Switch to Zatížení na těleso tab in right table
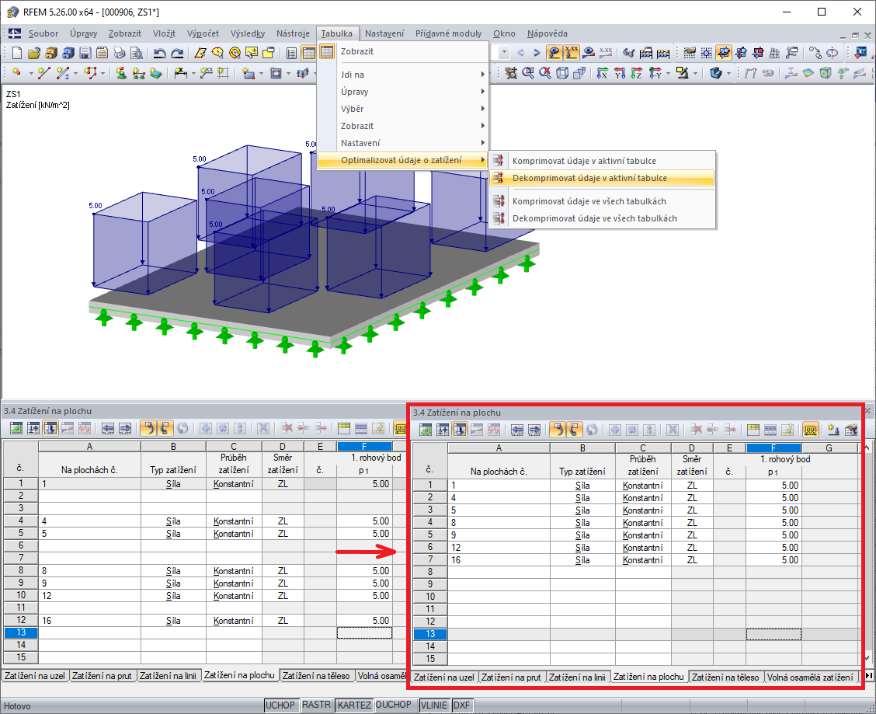Screen dimensions: 876x714 point(725,677)
